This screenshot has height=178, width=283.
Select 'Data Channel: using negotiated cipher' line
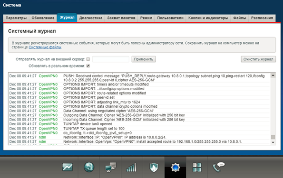coord(139,111)
